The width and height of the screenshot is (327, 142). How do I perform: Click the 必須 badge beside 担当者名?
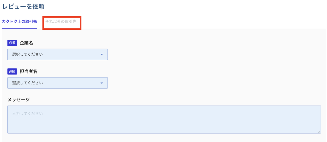(x=12, y=72)
